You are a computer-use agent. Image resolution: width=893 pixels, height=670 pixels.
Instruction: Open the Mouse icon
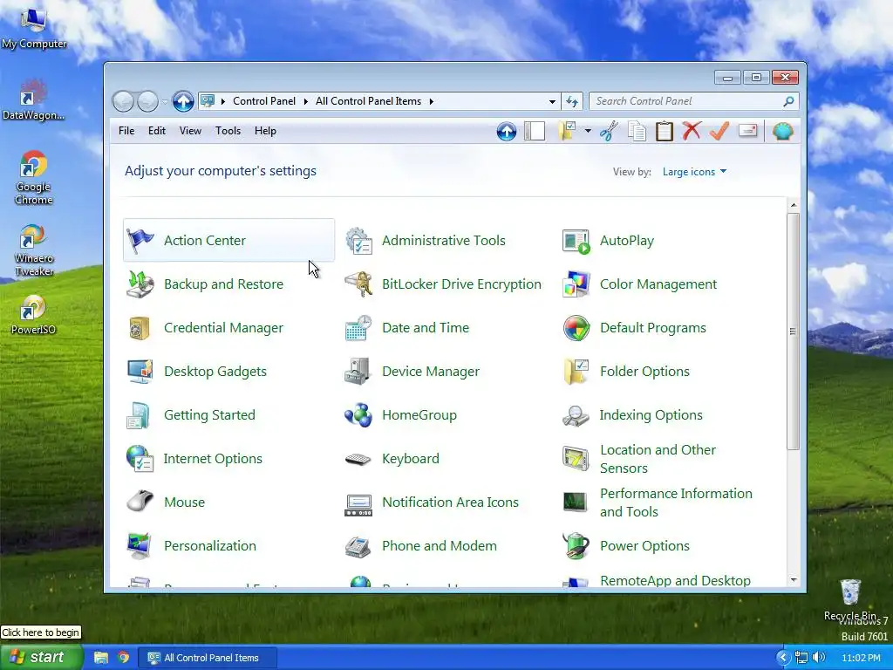pyautogui.click(x=140, y=502)
